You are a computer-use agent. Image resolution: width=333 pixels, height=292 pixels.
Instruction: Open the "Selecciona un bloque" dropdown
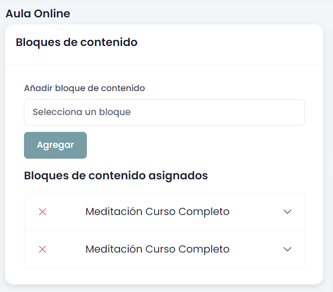[x=164, y=112]
